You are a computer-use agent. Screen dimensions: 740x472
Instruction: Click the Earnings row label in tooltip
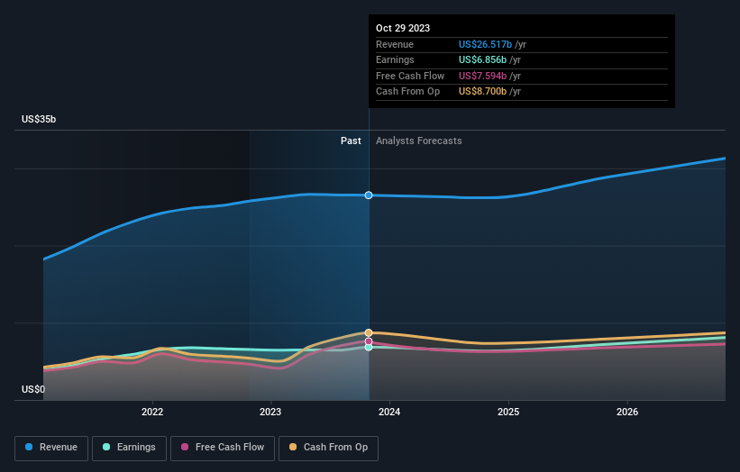coord(395,59)
